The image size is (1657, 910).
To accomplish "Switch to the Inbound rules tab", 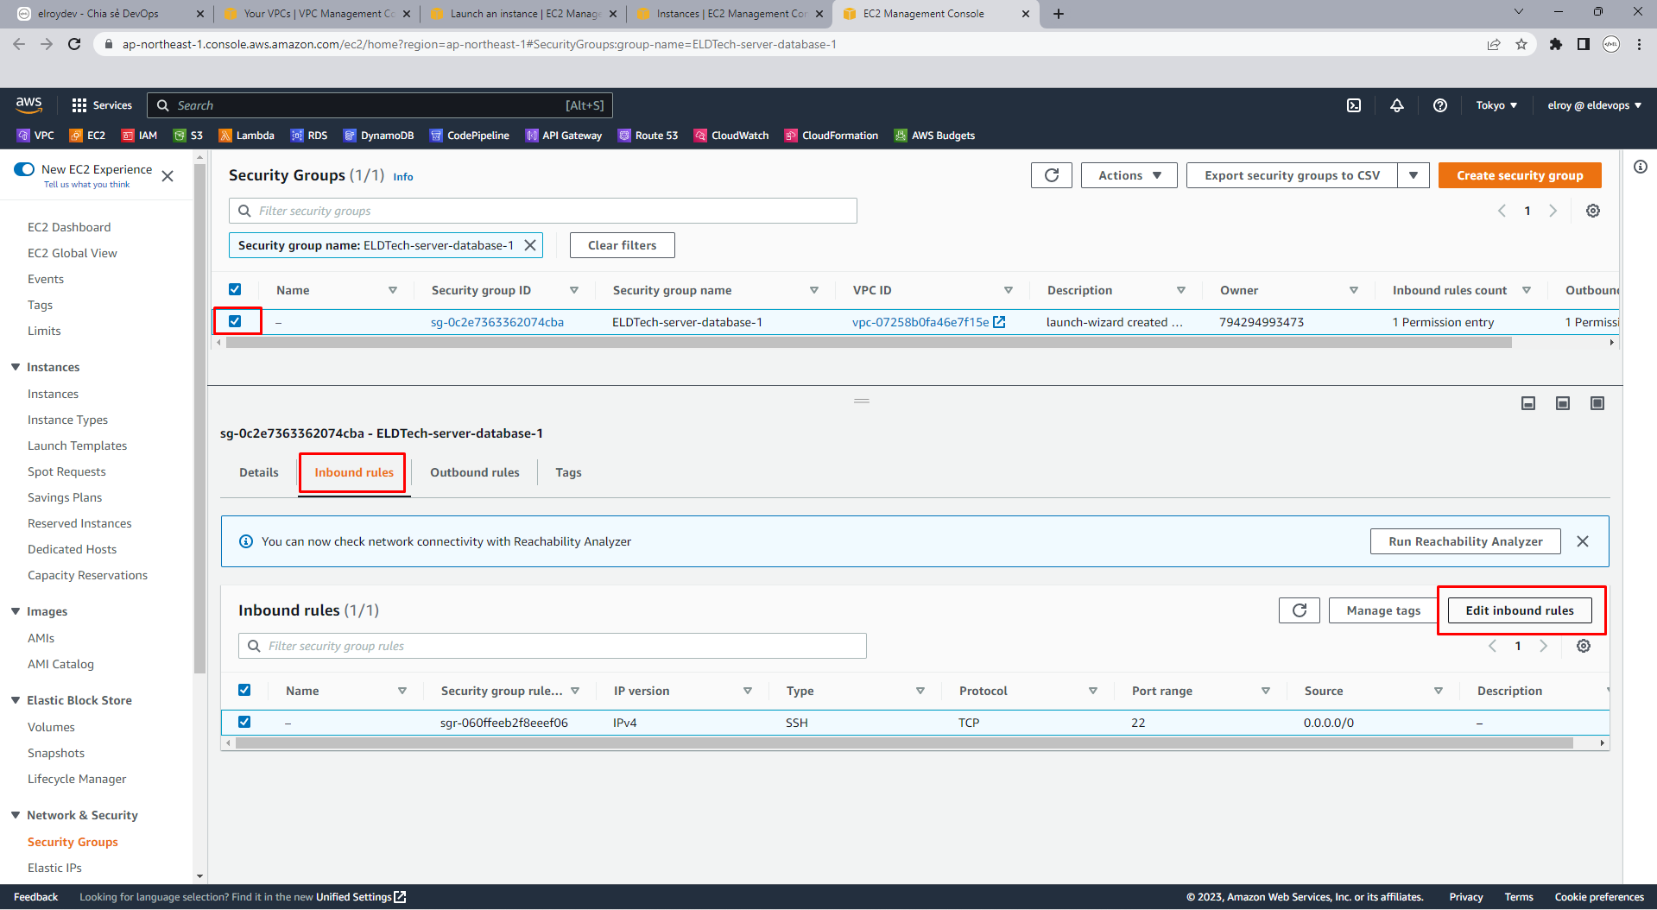I will tap(354, 472).
